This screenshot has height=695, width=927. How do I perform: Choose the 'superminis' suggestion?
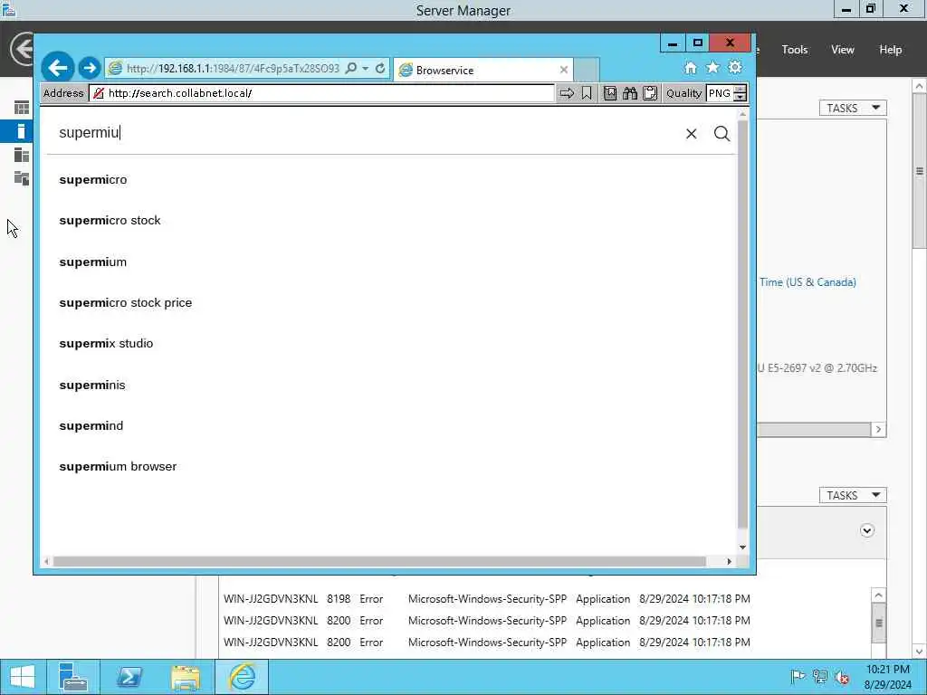92,386
